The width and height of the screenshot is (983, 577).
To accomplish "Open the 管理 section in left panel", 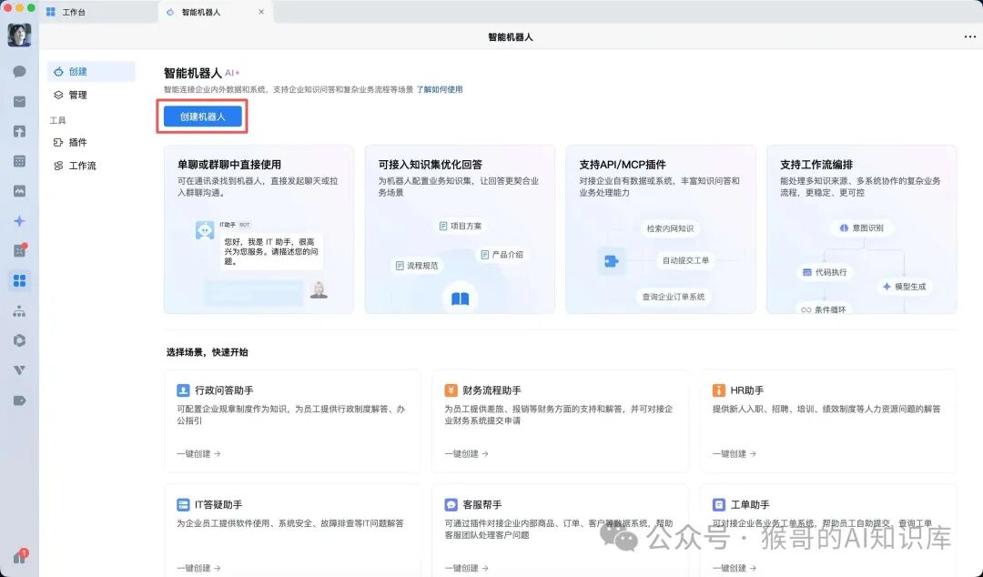I will [90, 95].
